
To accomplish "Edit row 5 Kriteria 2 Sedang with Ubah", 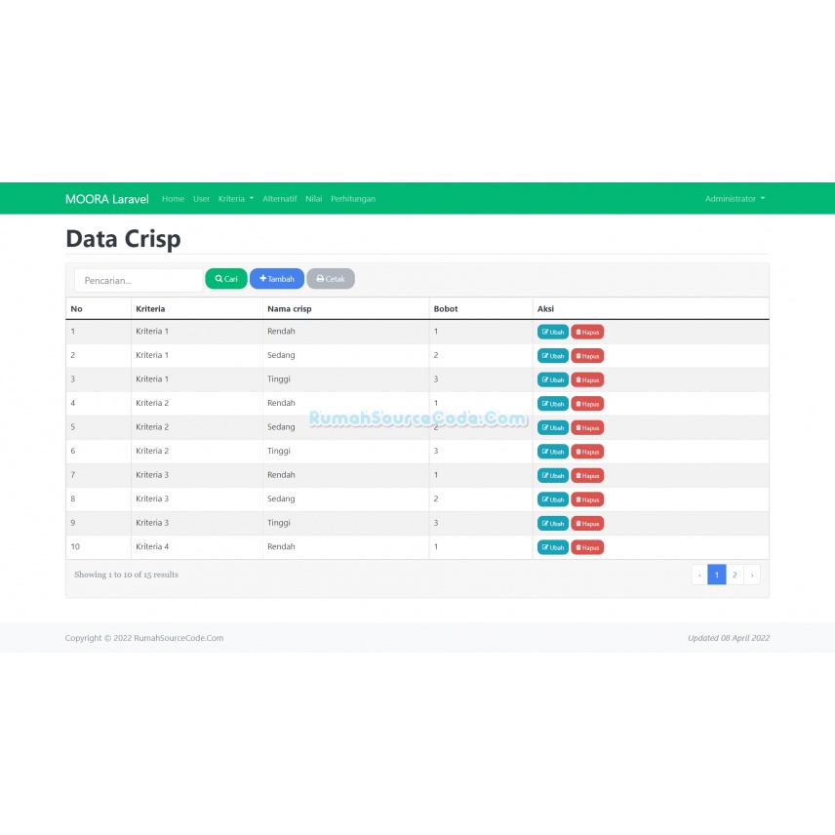I will click(x=553, y=427).
